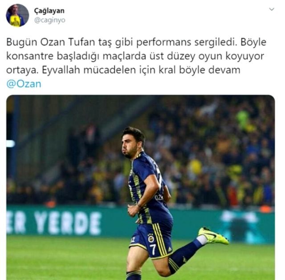The image size is (285, 280).
Task: Click the Fenerbahçe crest on the shorts
Action: (151, 238)
